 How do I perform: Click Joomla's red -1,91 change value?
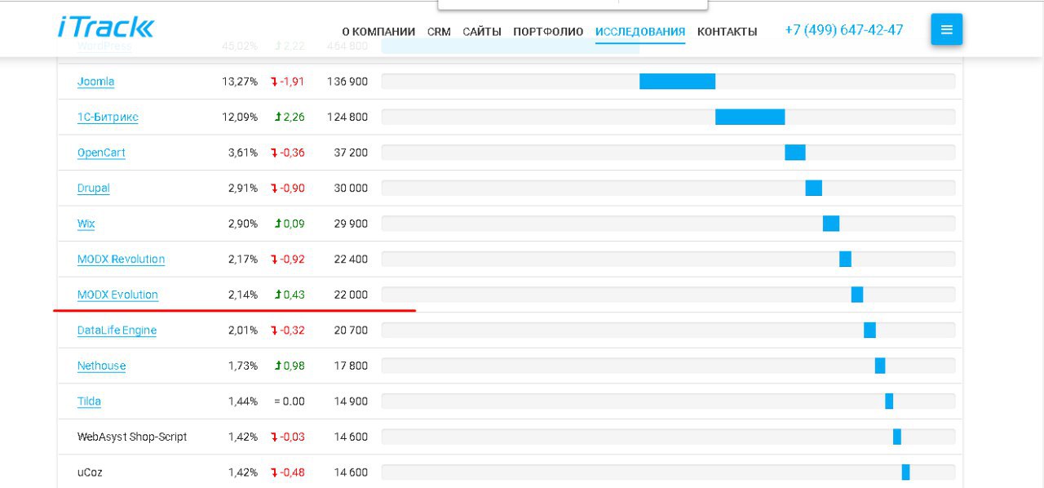tap(288, 82)
